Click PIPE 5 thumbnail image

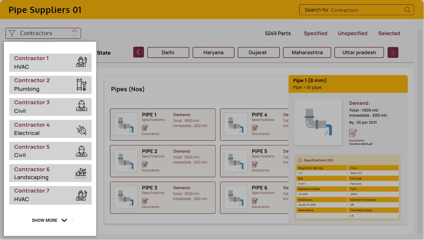(236, 161)
